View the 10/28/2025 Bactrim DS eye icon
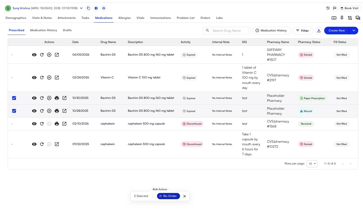Screen dimensions: 363x213 (34, 111)
